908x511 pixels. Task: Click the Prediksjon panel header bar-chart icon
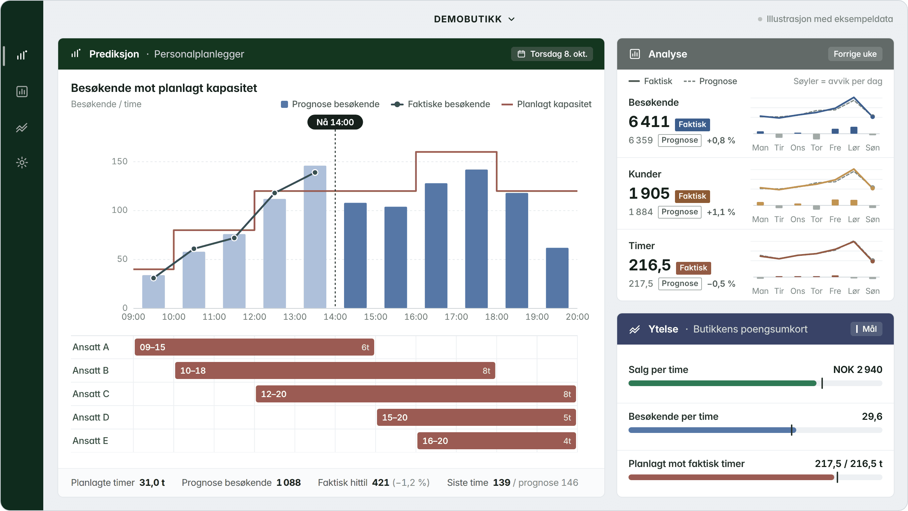[x=76, y=54]
